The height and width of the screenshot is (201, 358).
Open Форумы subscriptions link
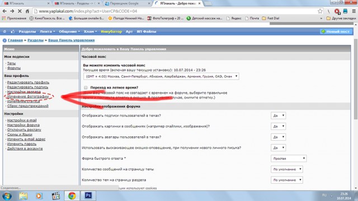click(14, 68)
